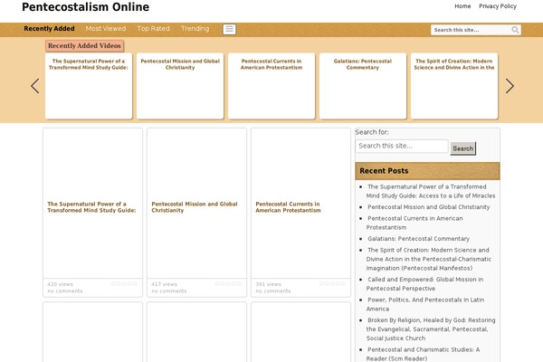Show next videos with right carousel arrow

click(x=510, y=86)
